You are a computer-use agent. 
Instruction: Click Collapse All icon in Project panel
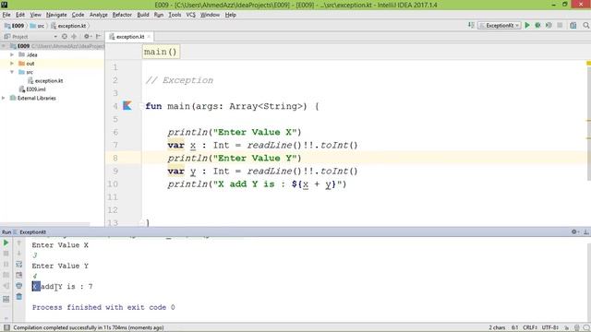point(74,37)
